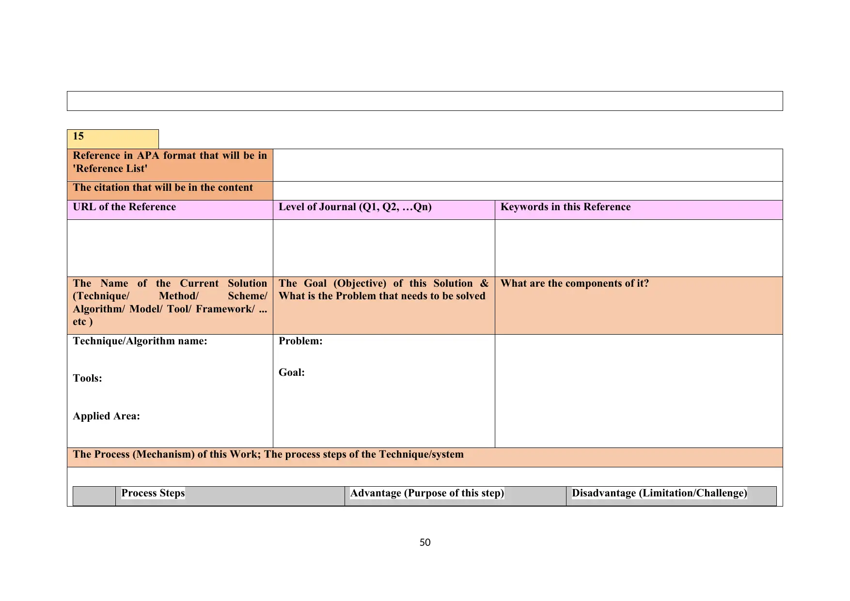Select the 'Process Steps' column header
This screenshot has height=601, width=850.
(230, 496)
